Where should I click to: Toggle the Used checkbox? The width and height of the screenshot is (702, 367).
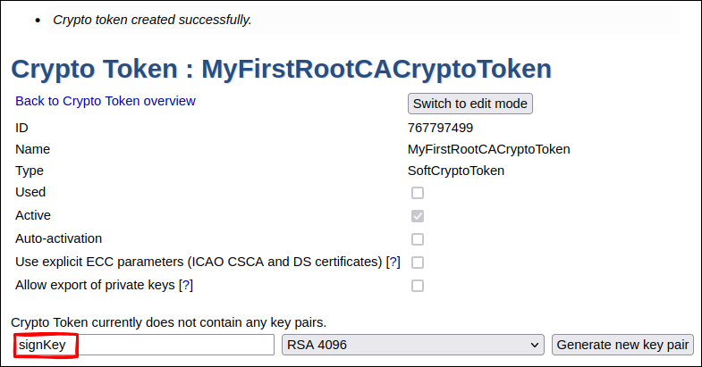point(418,193)
